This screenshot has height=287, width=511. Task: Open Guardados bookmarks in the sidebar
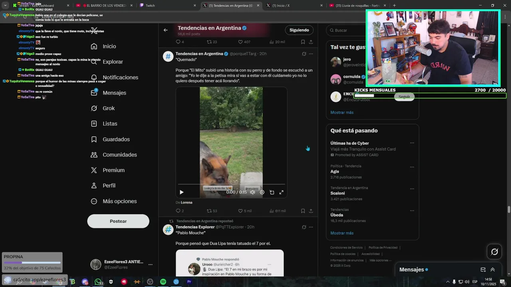tap(111, 140)
